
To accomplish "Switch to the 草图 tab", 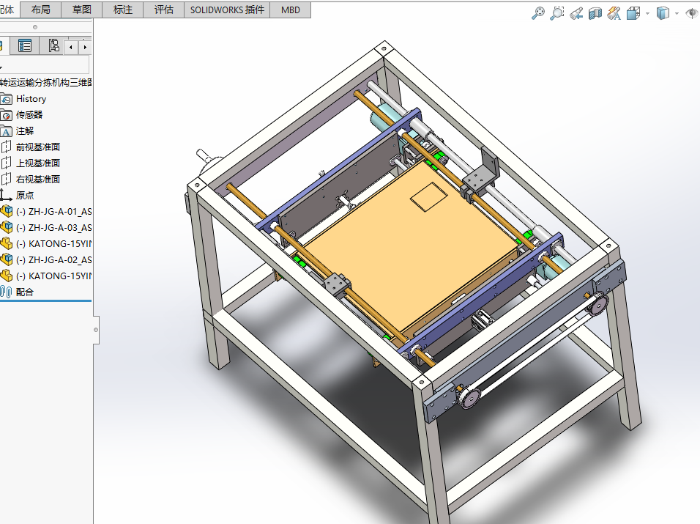I will 82,10.
